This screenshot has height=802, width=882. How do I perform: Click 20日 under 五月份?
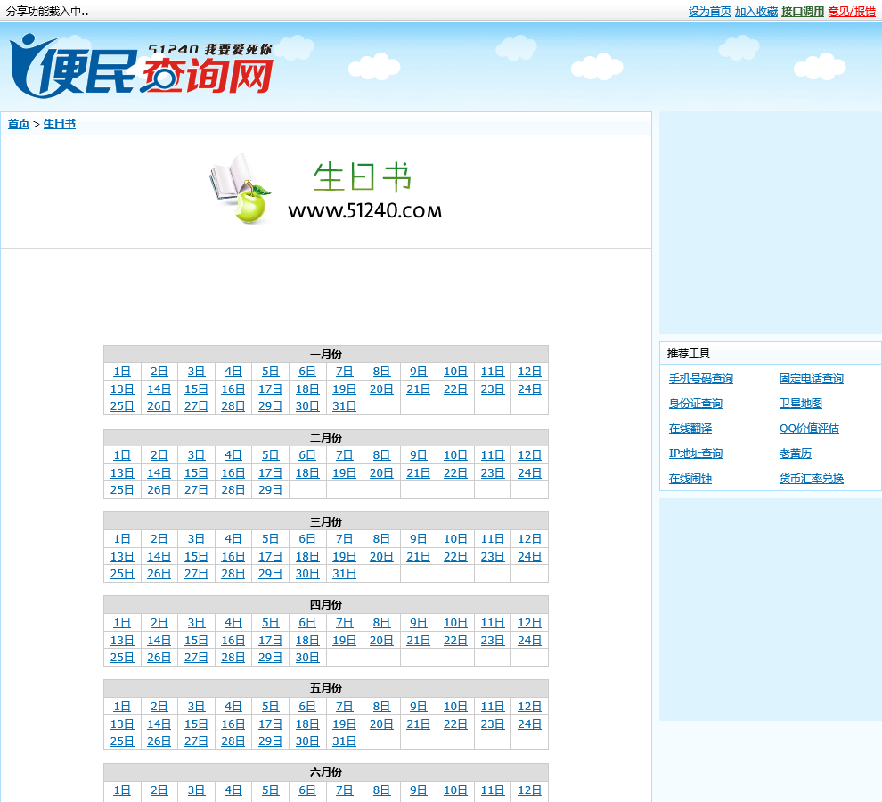click(x=381, y=724)
